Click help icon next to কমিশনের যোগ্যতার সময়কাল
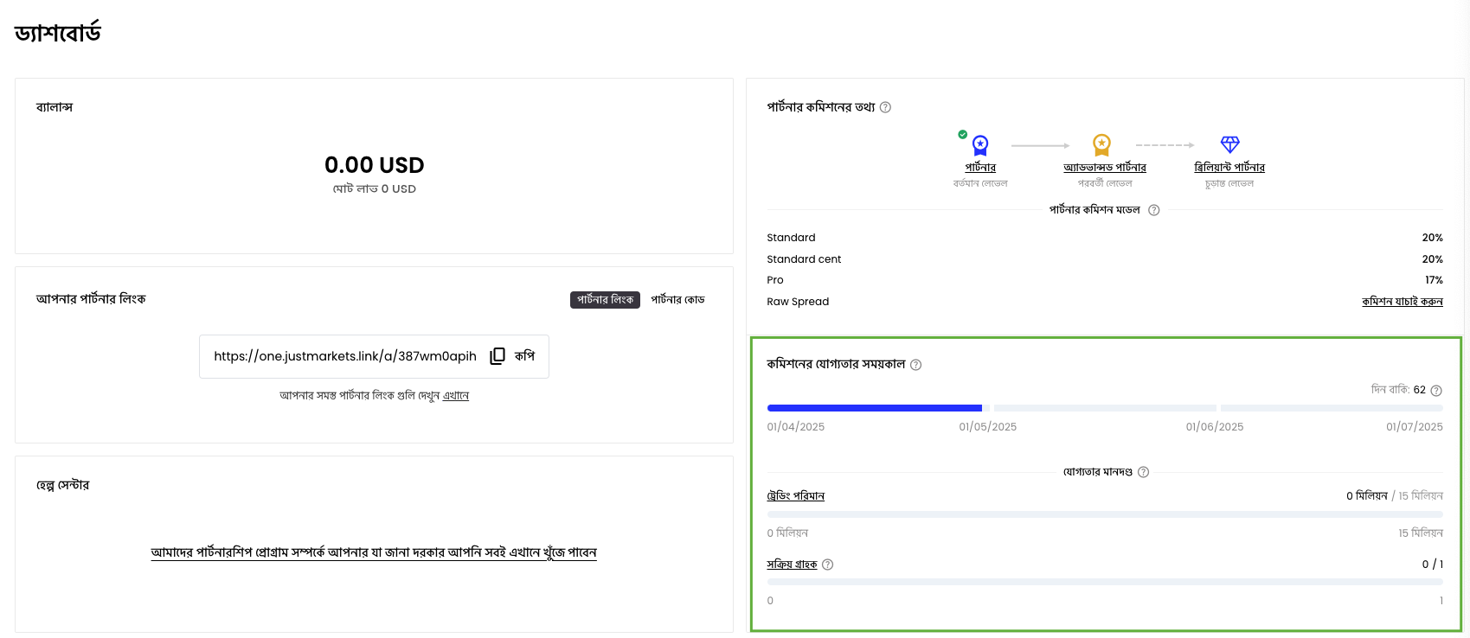Image resolution: width=1470 pixels, height=638 pixels. [915, 365]
